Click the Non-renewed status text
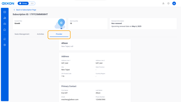Screen dimensions: 181x102 117,23
